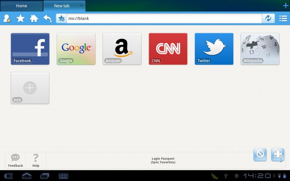Open favorites with the star icon
This screenshot has height=181, width=290.
tap(20, 18)
